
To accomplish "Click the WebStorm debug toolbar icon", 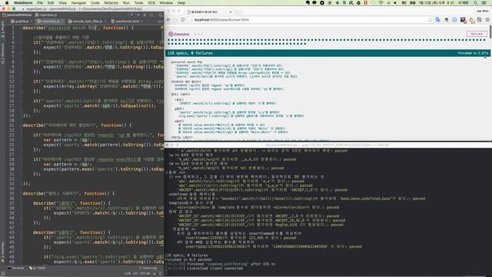I will [x=145, y=15].
